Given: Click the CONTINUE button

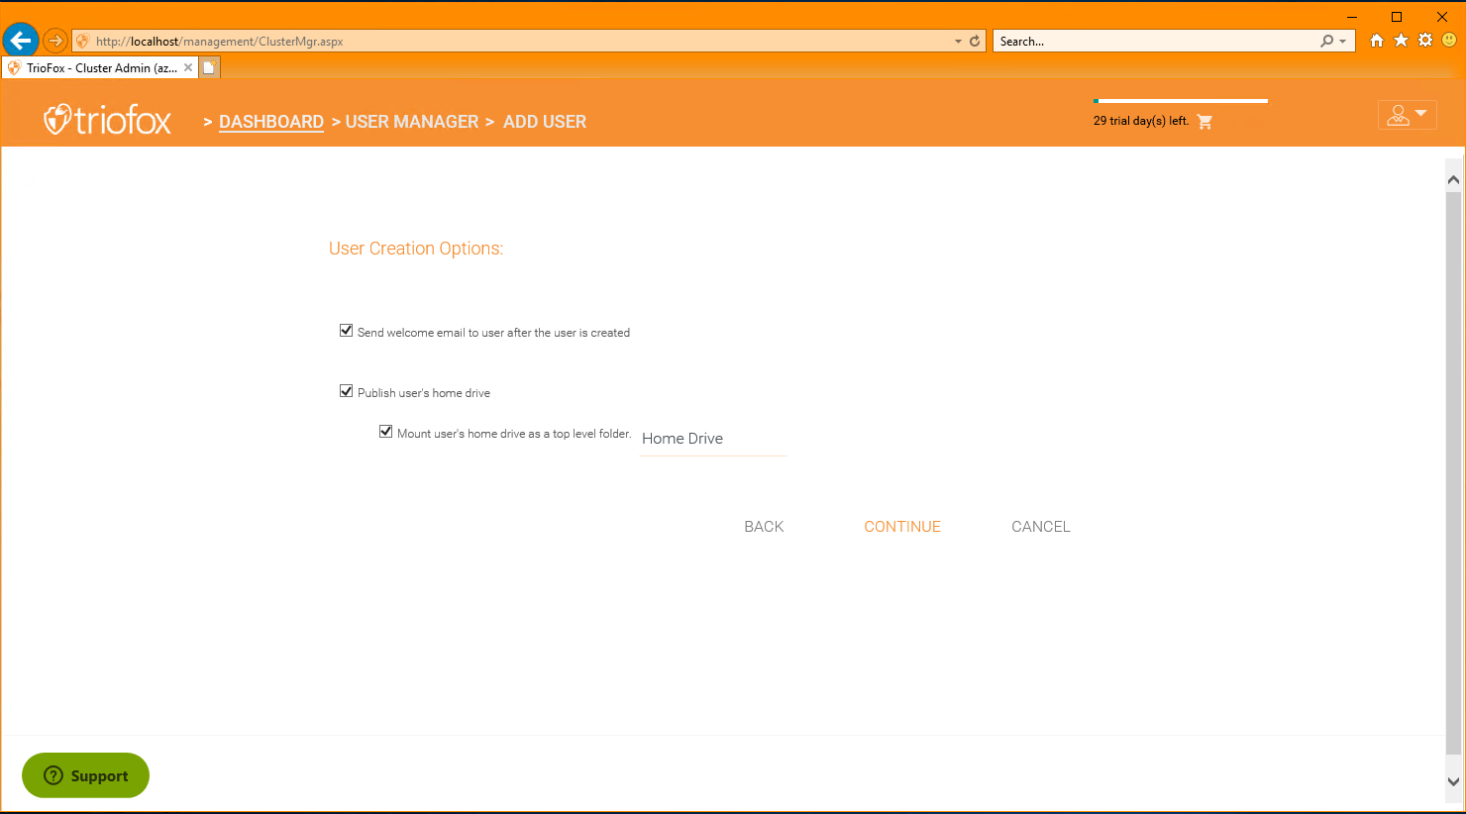Looking at the screenshot, I should click(x=902, y=527).
